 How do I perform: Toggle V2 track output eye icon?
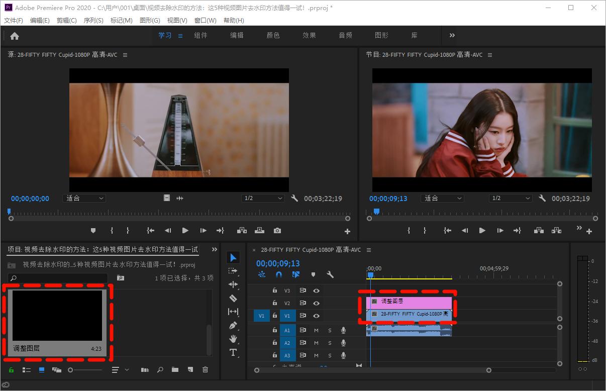pyautogui.click(x=317, y=304)
